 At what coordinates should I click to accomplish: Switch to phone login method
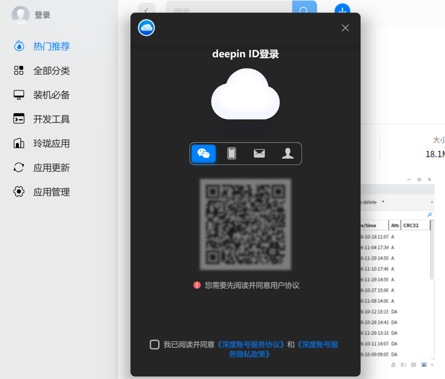pos(232,153)
